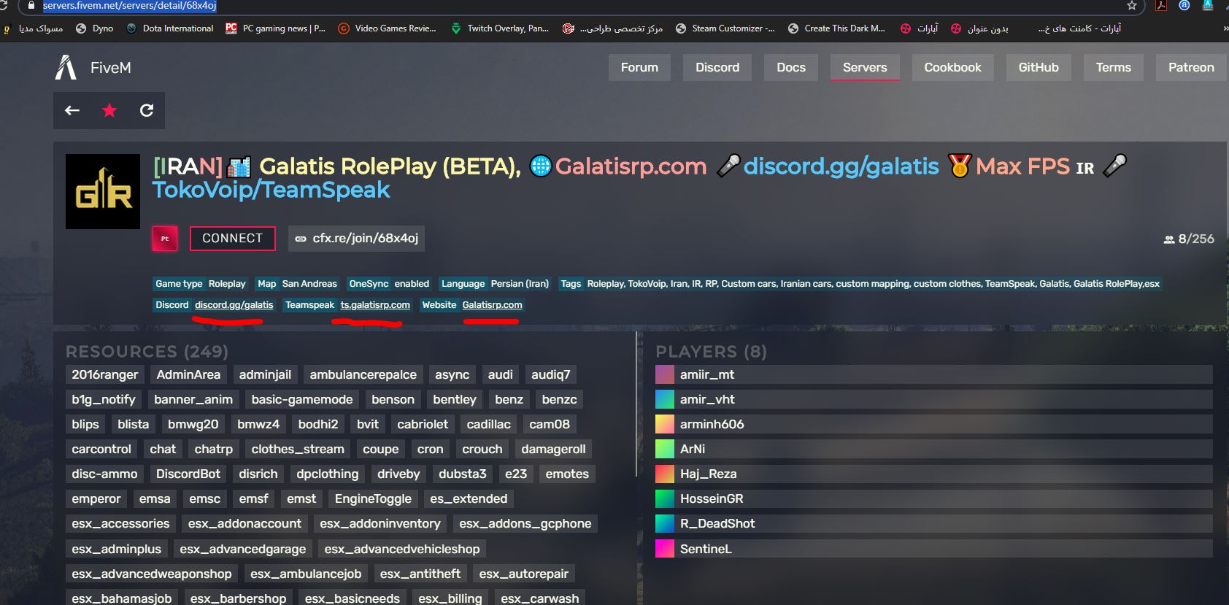Screen dimensions: 1229x605
Task: Click the EngineToggle resource tag
Action: point(373,498)
